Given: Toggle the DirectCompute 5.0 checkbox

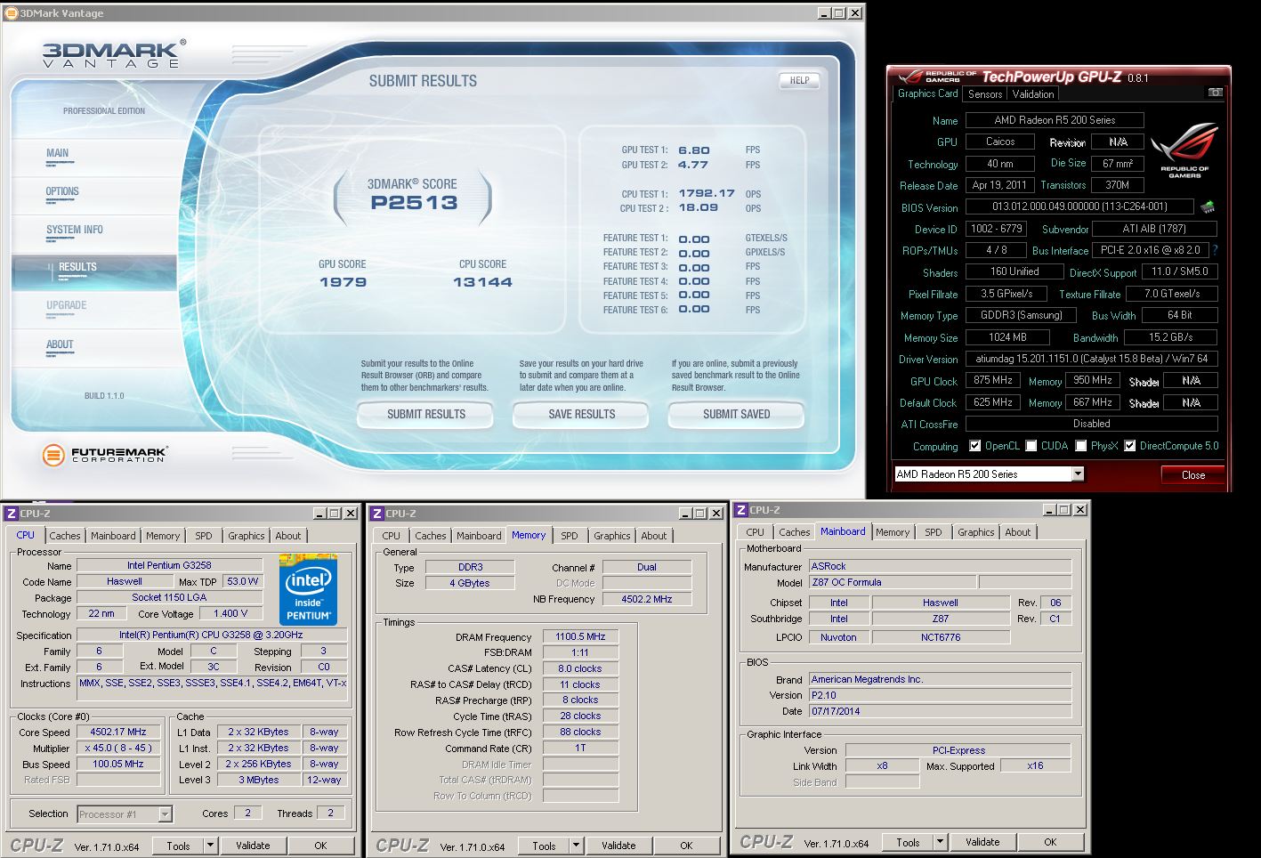Looking at the screenshot, I should 1129,446.
